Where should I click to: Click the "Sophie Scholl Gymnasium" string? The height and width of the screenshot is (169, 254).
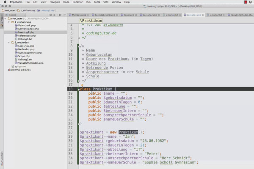click(169, 162)
